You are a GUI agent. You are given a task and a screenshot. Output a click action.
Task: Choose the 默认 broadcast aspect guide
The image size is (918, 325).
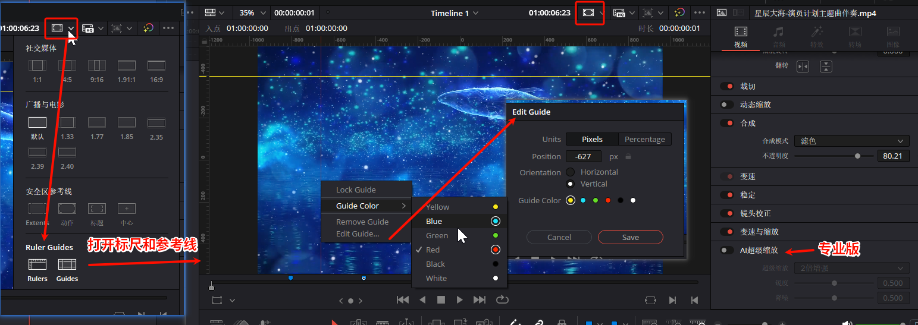(x=37, y=122)
